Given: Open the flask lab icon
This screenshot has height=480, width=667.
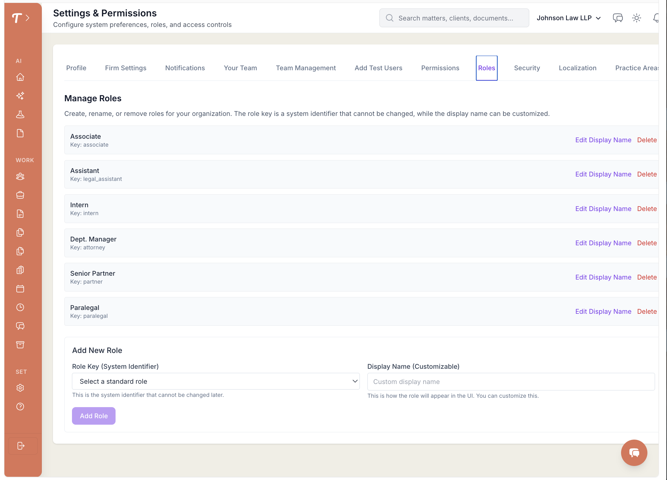Looking at the screenshot, I should tap(20, 114).
